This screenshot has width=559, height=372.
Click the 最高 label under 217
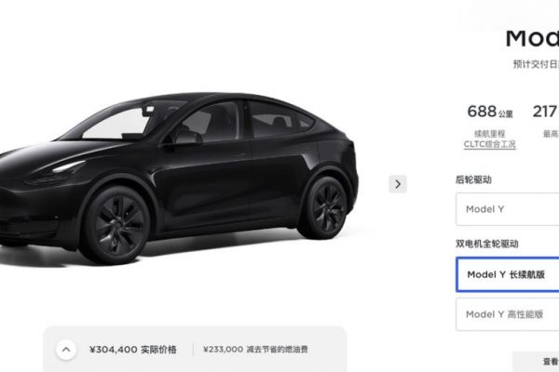tap(551, 134)
